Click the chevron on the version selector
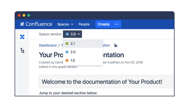Screen dimensions: 185x110 pyautogui.click(x=79, y=34)
